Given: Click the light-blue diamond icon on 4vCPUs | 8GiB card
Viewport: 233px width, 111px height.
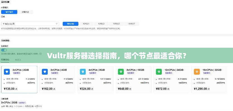Looking at the screenshot, I should (83, 72).
